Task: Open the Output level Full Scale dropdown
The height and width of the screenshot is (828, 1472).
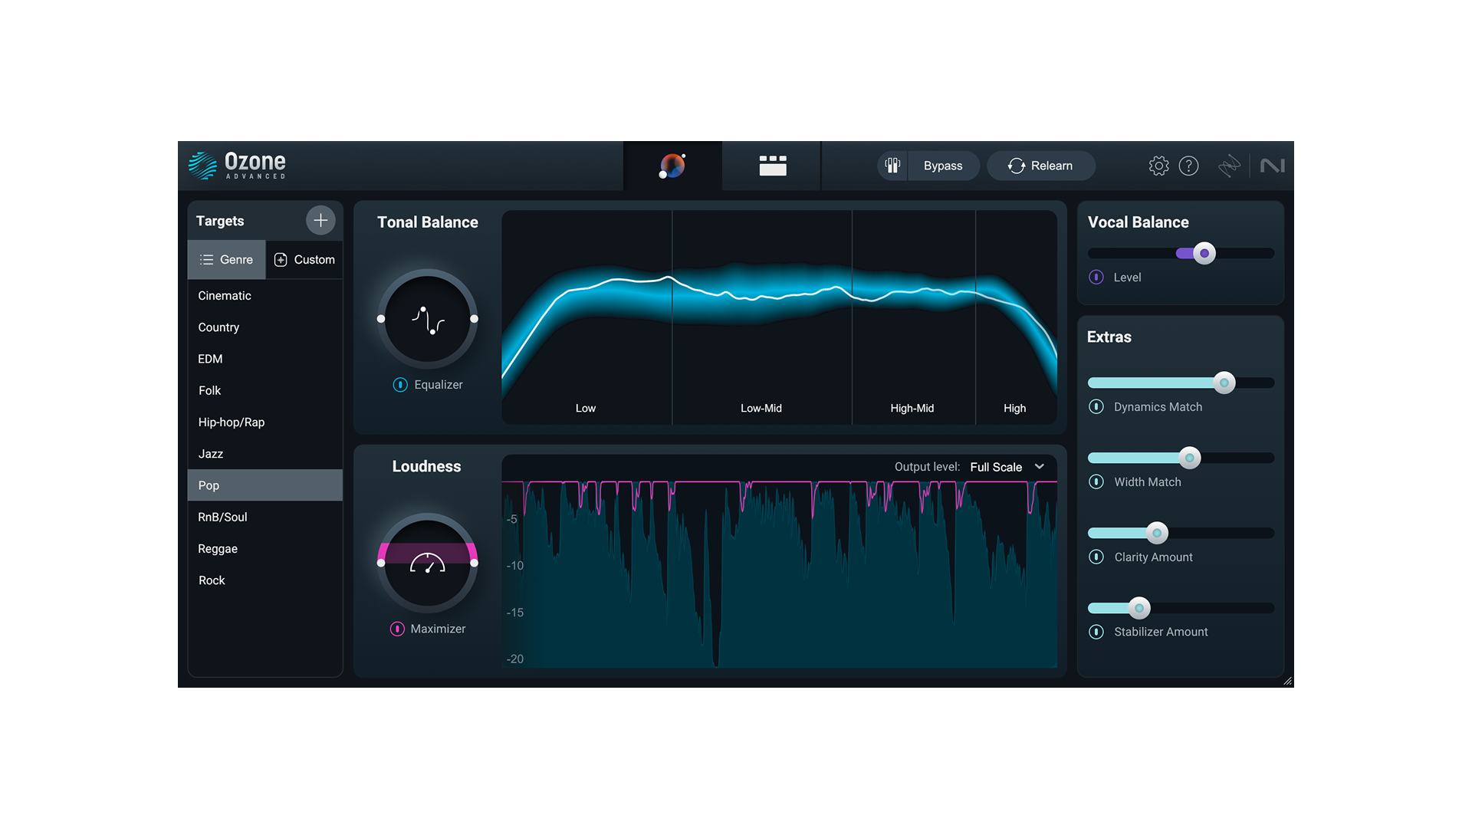Action: pyautogui.click(x=1007, y=467)
